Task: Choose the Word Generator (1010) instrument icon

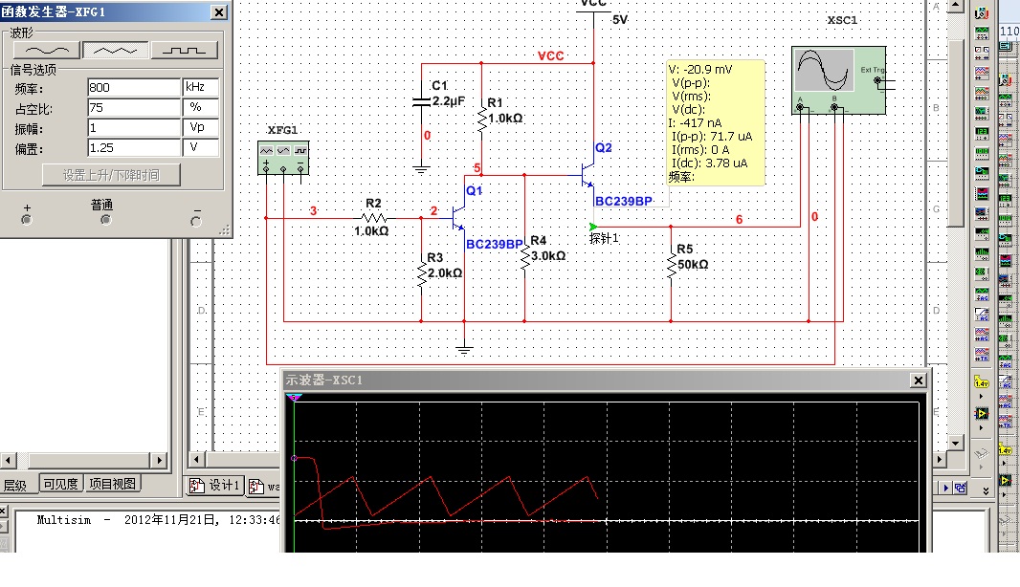Action: tap(982, 152)
